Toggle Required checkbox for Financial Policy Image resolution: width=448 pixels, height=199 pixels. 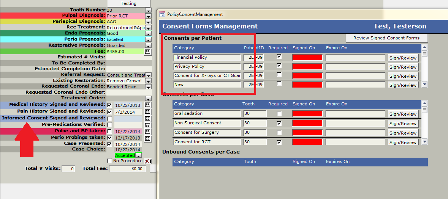click(279, 56)
